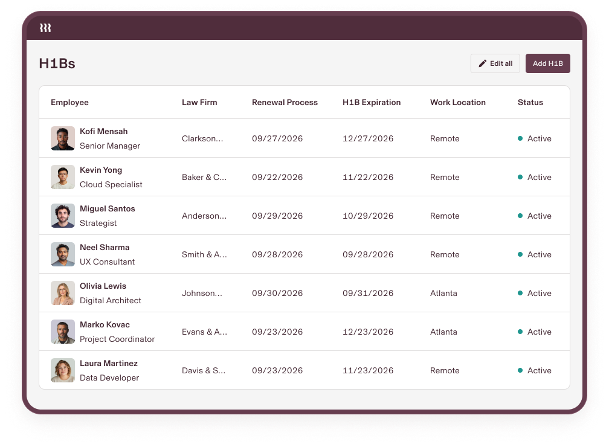Viewport: 609px width, 447px height.
Task: Select the name Kevin Yong
Action: click(x=101, y=170)
